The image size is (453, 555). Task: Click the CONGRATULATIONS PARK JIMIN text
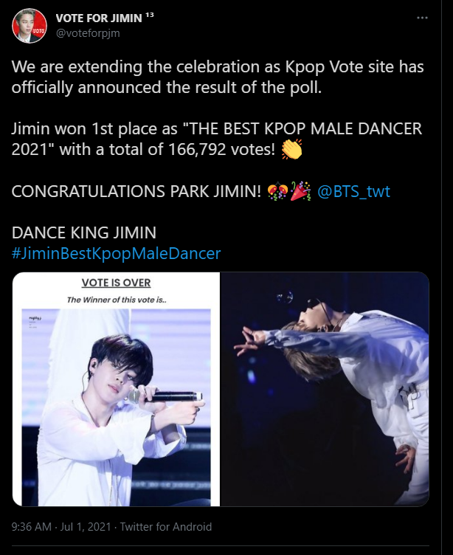[136, 191]
